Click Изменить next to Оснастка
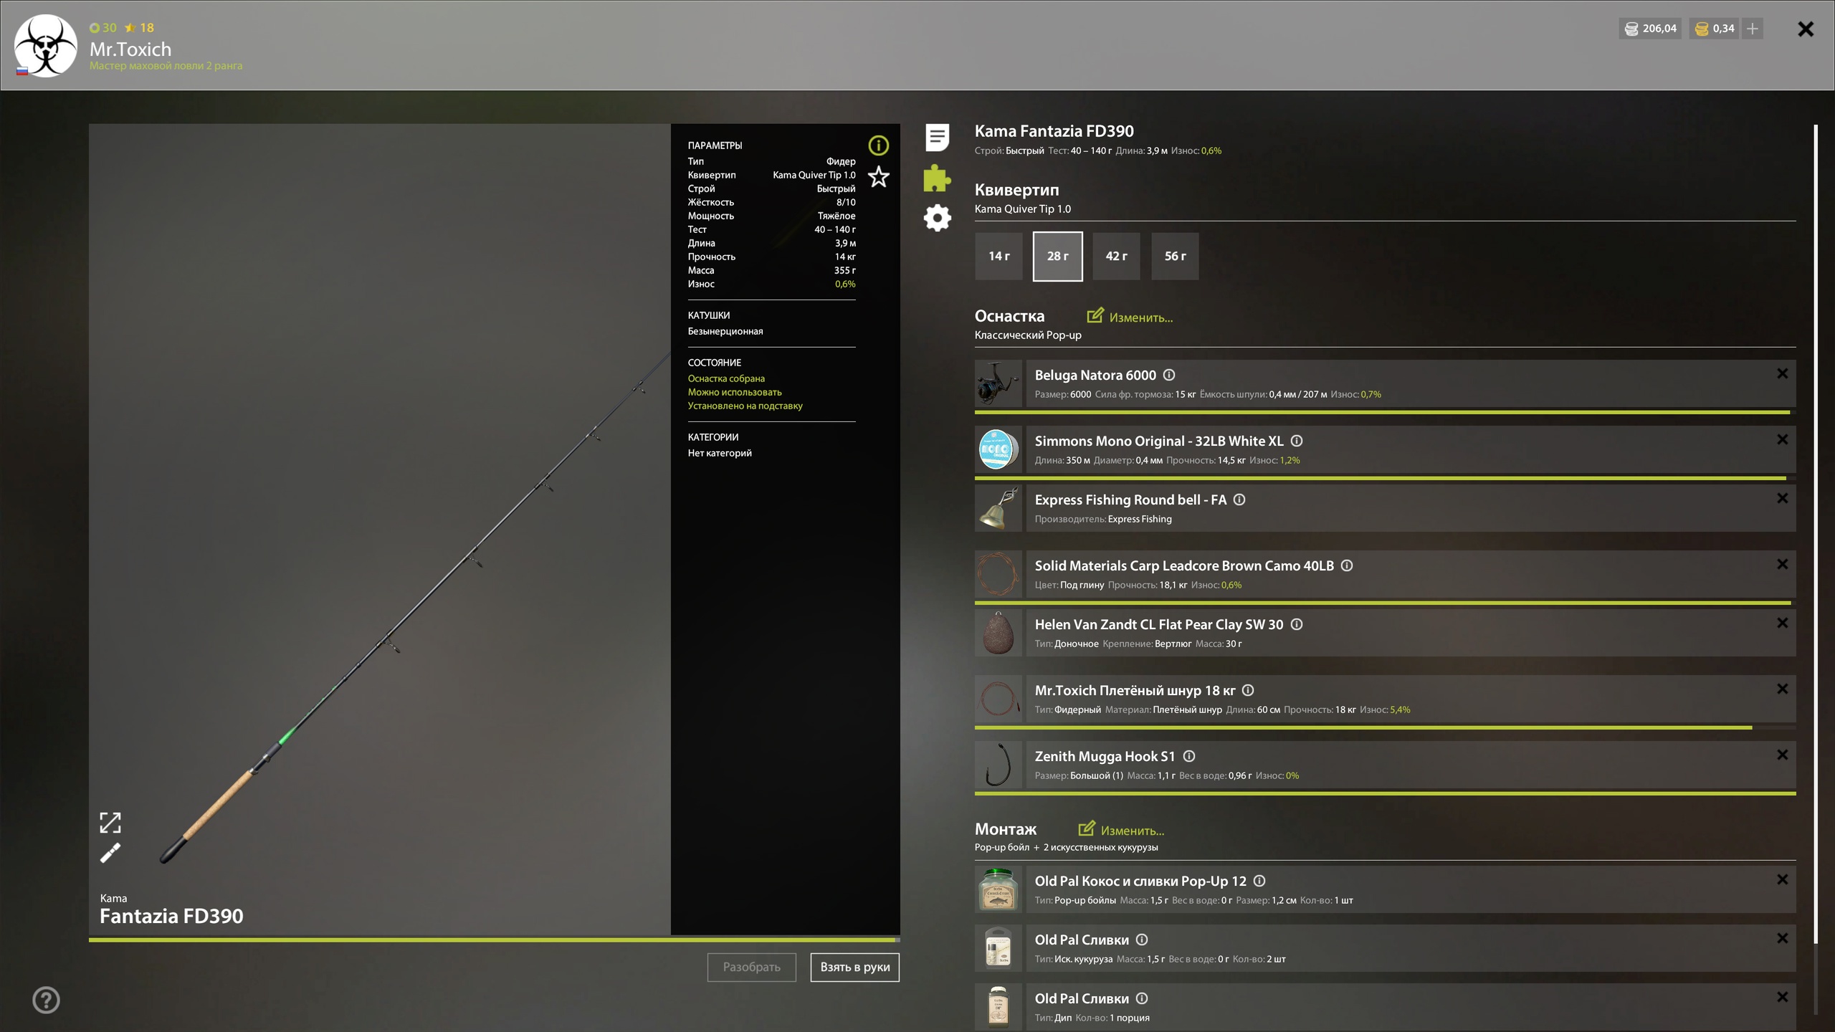Screen dimensions: 1835x1032 pyautogui.click(x=1130, y=316)
